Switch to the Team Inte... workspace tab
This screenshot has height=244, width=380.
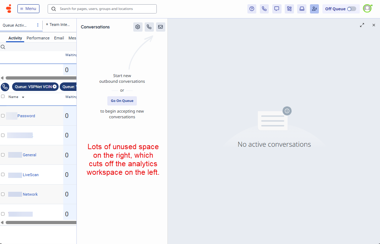point(58,25)
